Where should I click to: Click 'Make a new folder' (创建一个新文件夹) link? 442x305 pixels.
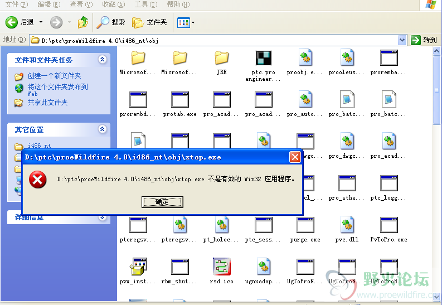click(54, 76)
